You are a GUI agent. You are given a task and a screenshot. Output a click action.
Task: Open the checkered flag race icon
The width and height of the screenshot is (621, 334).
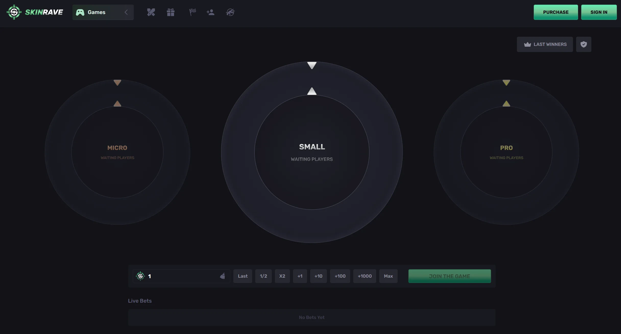tap(192, 12)
